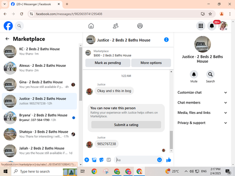Image resolution: width=235 pixels, height=176 pixels.
Task: Open Windows notification center icon
Action: [x=228, y=171]
